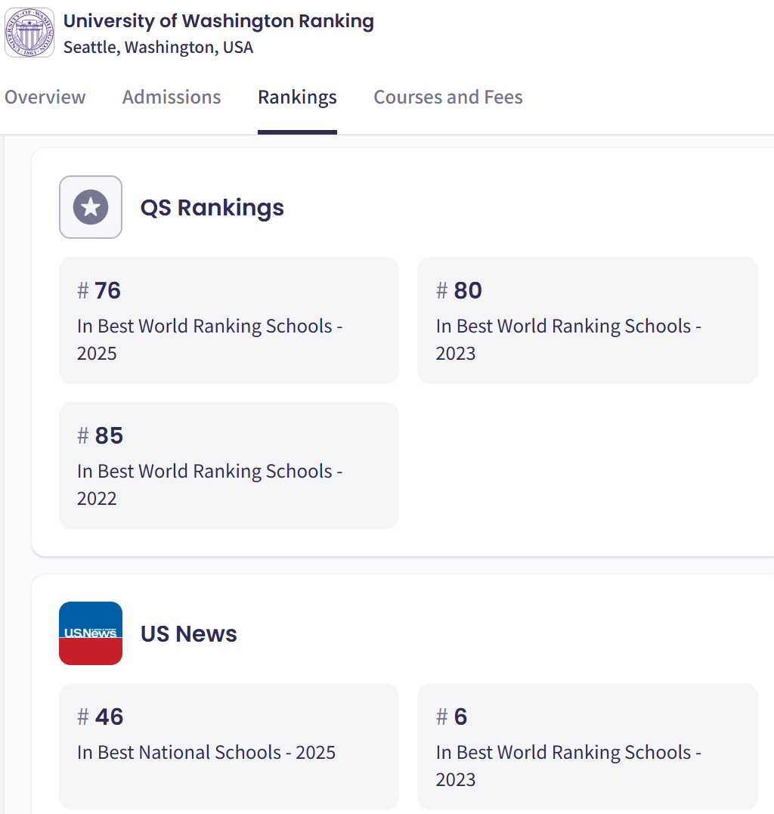Screen dimensions: 774x814
Task: Click the US News logo icon
Action: click(x=91, y=633)
